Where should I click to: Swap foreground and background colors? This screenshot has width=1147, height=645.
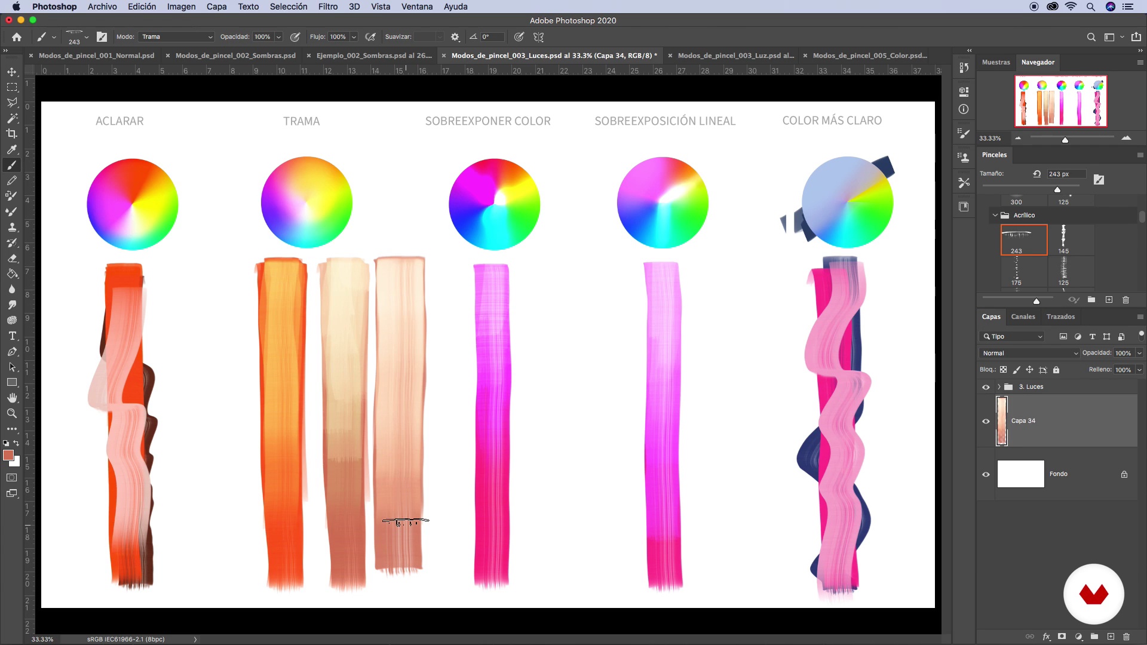17,443
